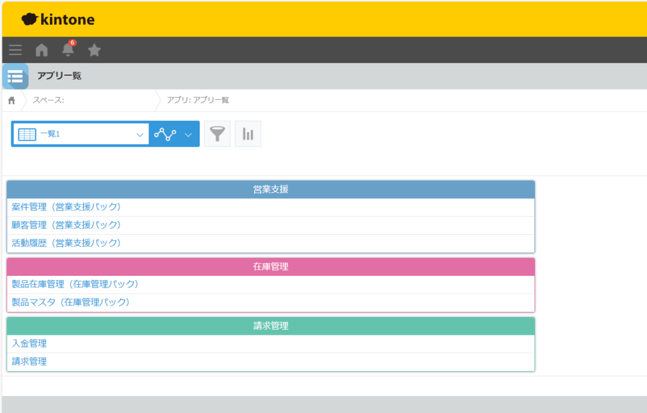647x413 pixels.
Task: Open the notifications bell
Action: (68, 50)
